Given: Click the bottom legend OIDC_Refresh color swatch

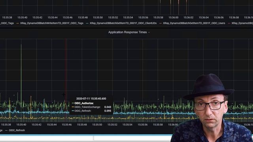Looking at the screenshot, I should click(x=6, y=131).
